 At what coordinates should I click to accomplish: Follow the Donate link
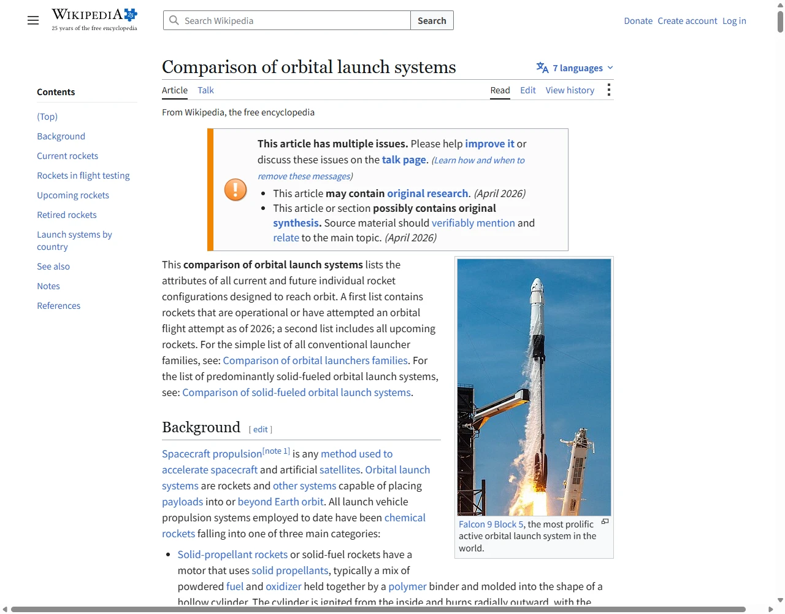click(638, 21)
